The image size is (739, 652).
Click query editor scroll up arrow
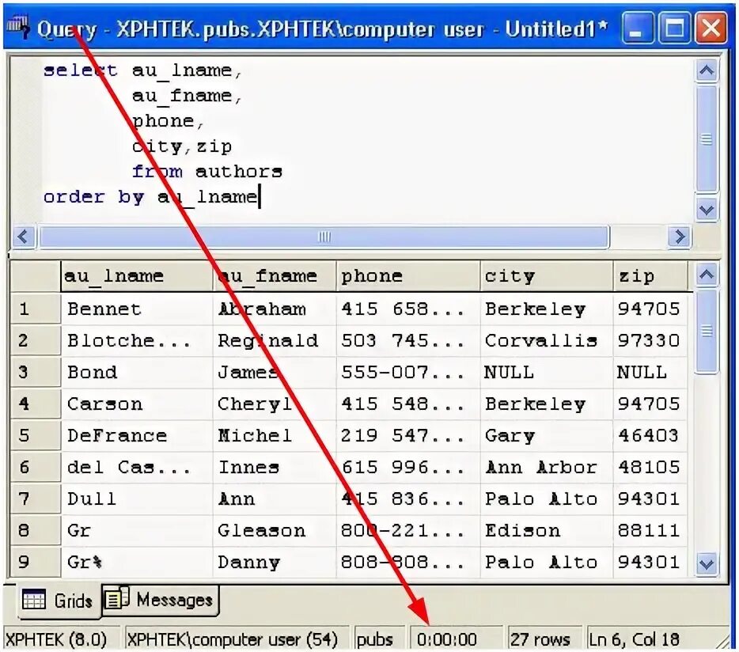tap(706, 70)
